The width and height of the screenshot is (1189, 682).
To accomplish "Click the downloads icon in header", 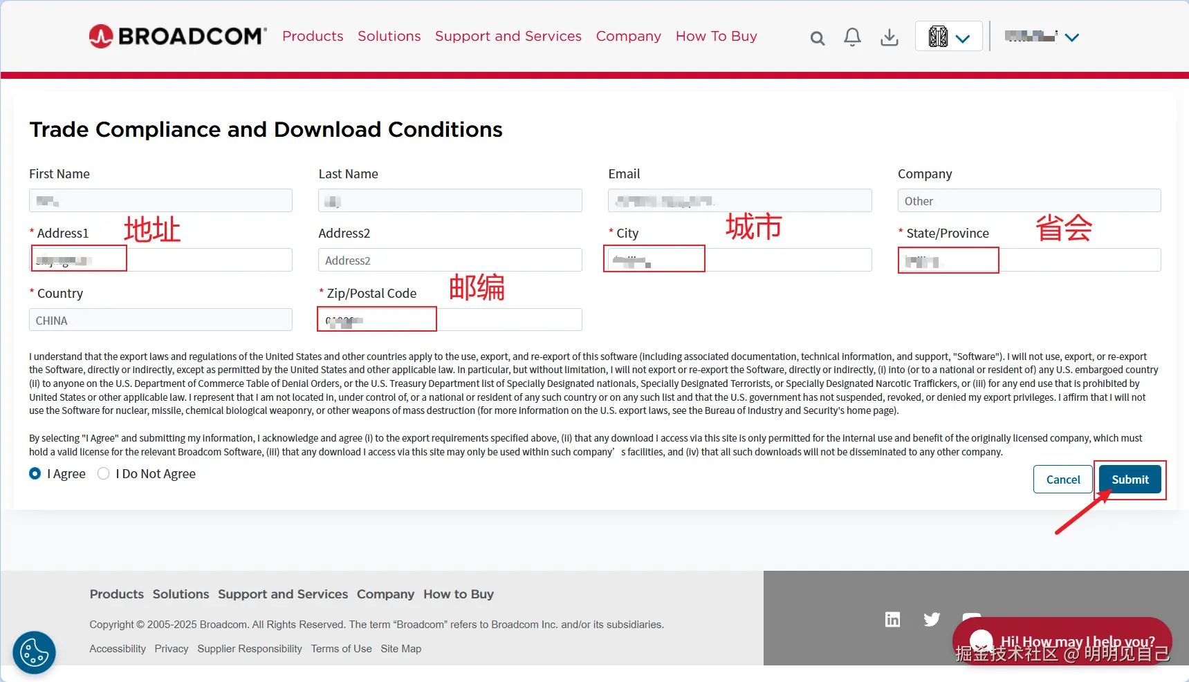I will [x=890, y=37].
